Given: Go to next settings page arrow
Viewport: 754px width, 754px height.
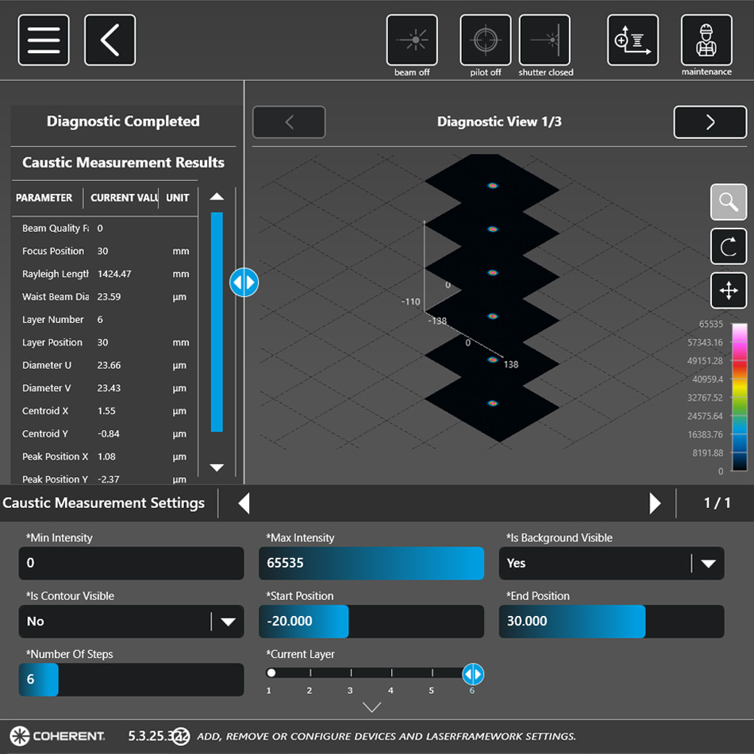Looking at the screenshot, I should click(x=655, y=503).
